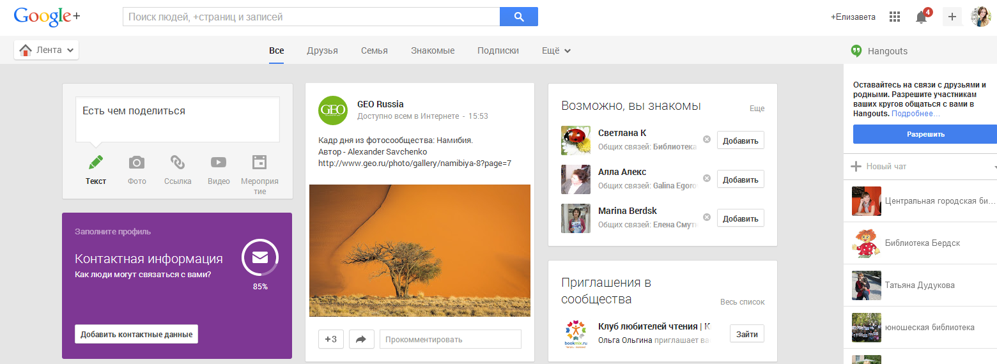Add Marina Berdsk to circles

pyautogui.click(x=741, y=218)
